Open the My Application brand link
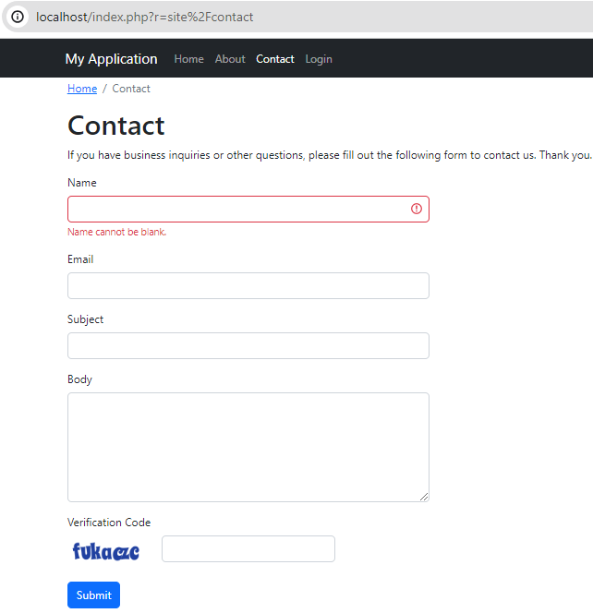 coord(112,59)
